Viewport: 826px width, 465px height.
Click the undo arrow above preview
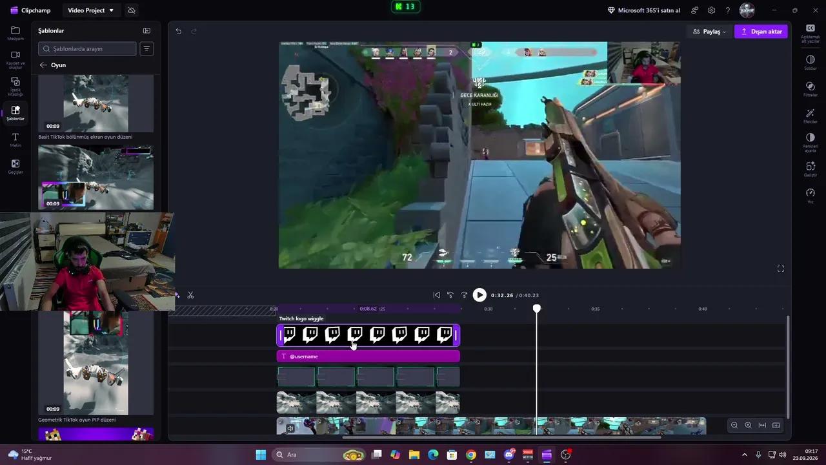click(179, 31)
